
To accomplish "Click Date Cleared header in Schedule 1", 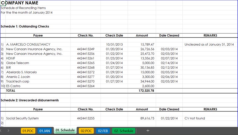I will 169,35.
